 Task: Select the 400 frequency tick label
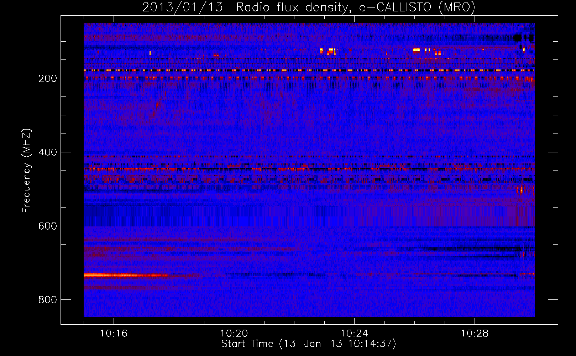[x=48, y=152]
